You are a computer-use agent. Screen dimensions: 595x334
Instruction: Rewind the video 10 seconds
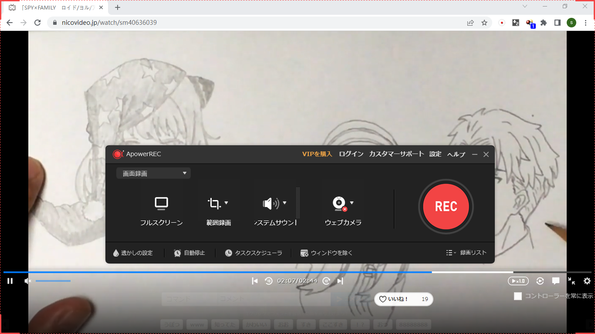click(x=269, y=281)
